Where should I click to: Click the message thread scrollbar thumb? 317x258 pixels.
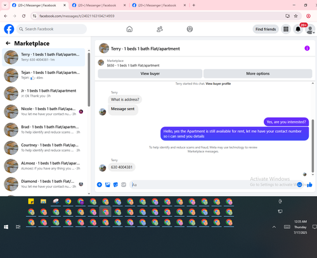pos(313,146)
